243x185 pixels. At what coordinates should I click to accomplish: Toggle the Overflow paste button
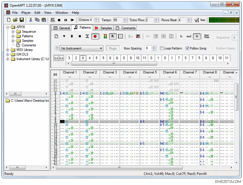207,36
